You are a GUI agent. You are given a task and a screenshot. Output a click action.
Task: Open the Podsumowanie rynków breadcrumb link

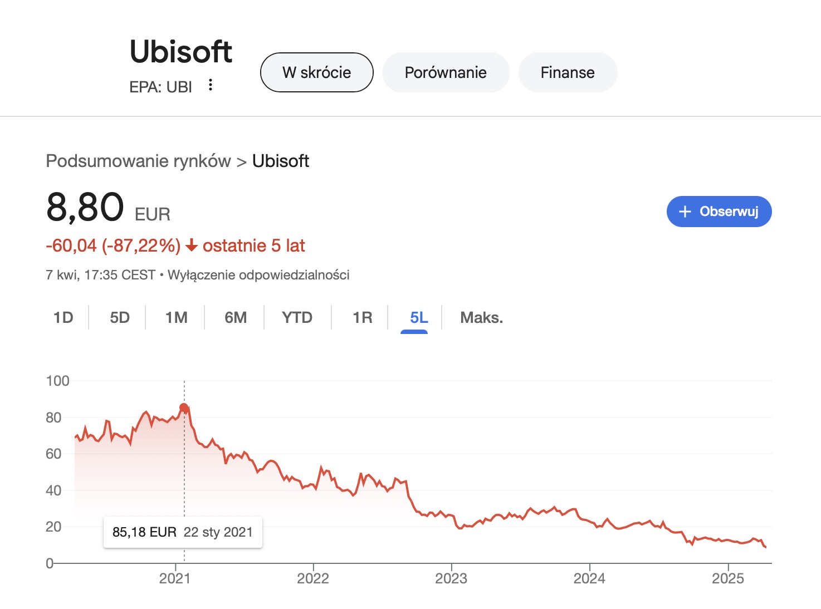pos(138,161)
